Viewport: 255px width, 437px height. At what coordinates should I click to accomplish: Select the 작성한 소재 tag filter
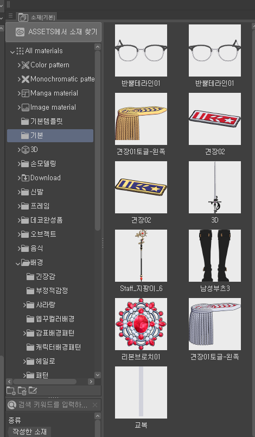point(29,432)
